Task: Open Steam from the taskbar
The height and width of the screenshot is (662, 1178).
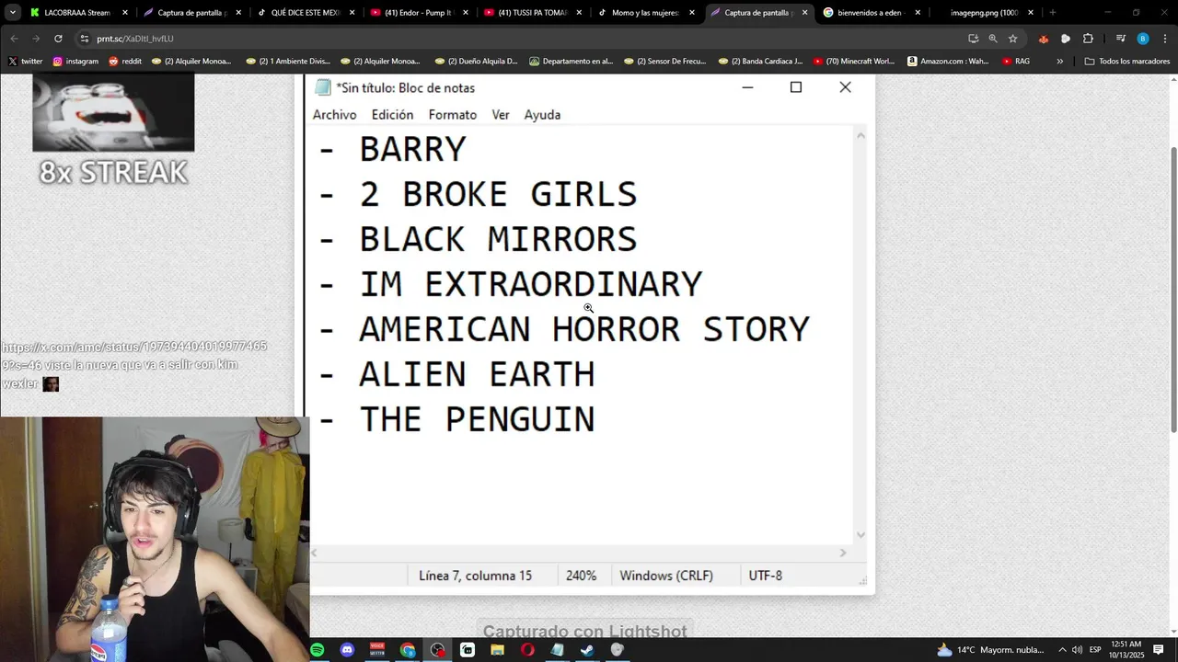Action: pyautogui.click(x=587, y=650)
